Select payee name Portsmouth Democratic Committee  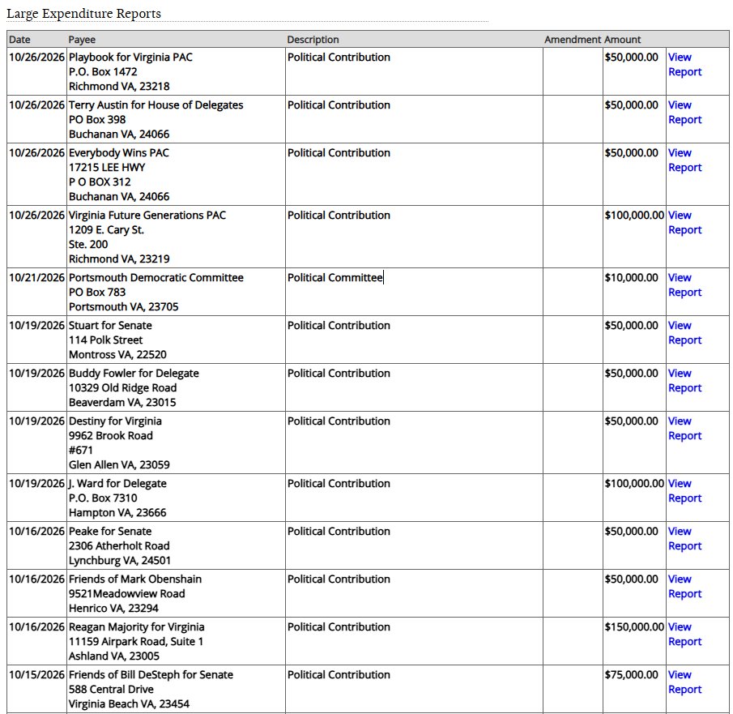coord(156,277)
